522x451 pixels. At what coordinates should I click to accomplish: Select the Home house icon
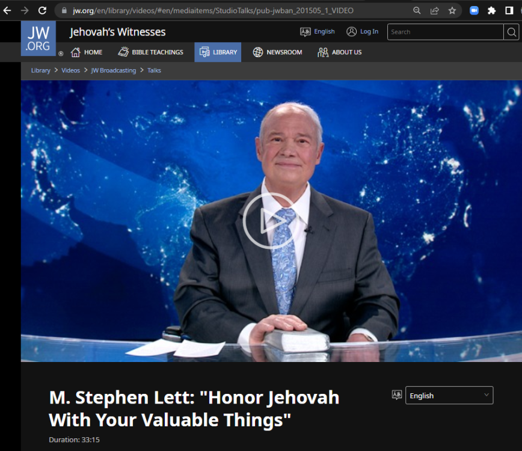[75, 52]
